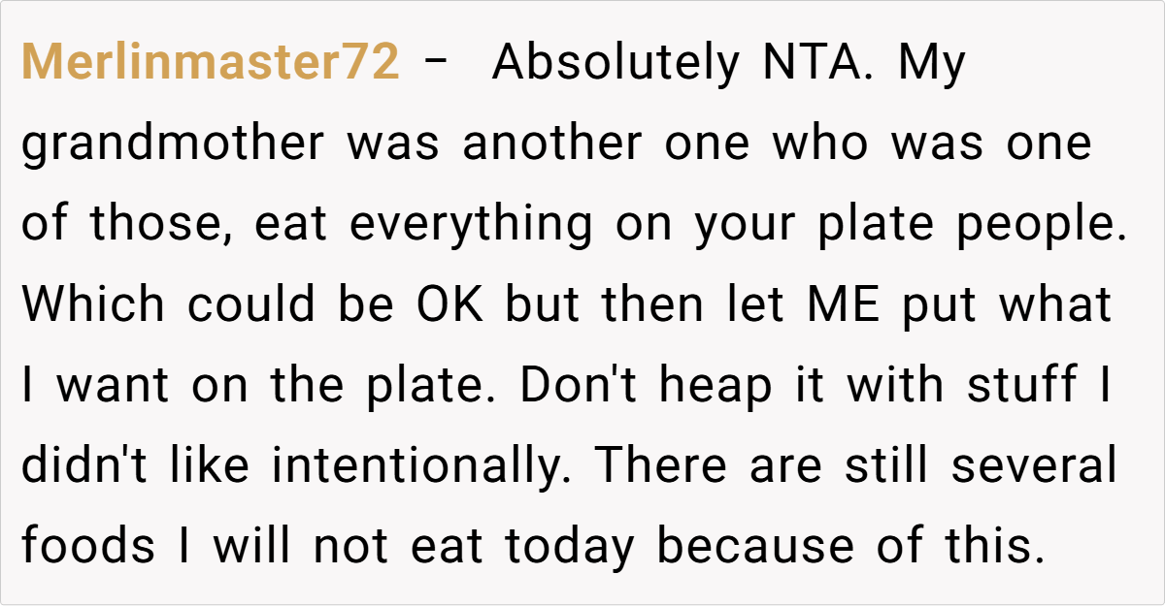
Task: Click the word "Which" starting the sentence
Action: coord(93,305)
